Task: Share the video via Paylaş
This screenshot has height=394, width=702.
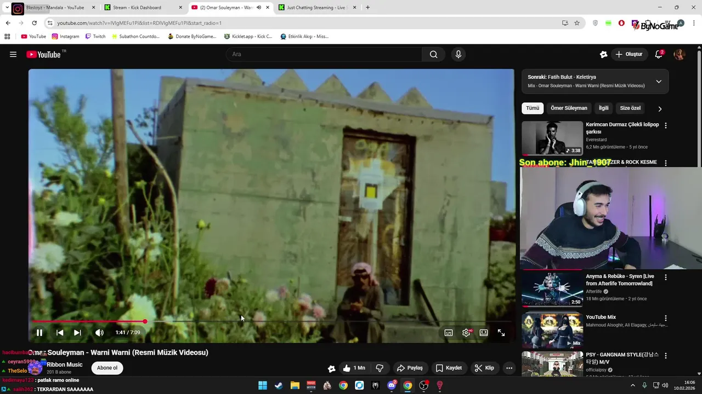Action: click(x=410, y=368)
